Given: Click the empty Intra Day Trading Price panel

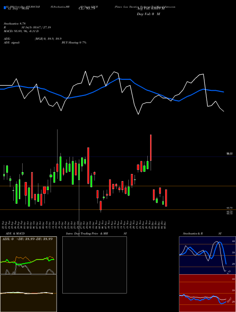Looking at the screenshot, I should click(94, 265).
